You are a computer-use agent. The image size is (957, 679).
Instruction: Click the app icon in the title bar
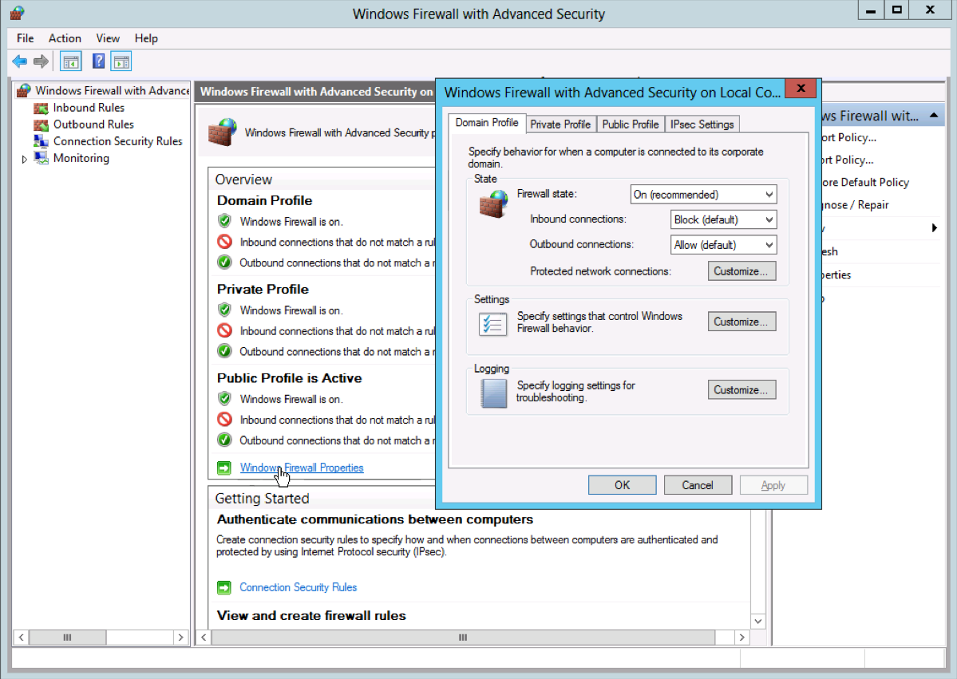(17, 13)
